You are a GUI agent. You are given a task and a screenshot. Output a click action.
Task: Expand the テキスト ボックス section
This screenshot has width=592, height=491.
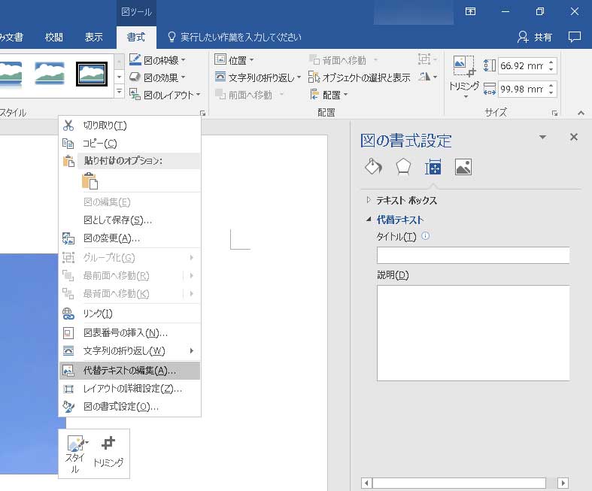[x=406, y=201]
